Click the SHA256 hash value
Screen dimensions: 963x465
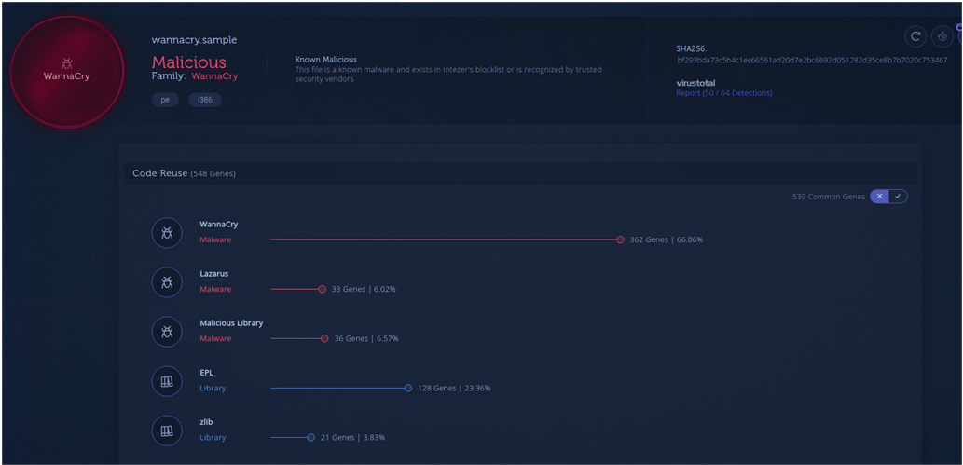pyautogui.click(x=812, y=61)
